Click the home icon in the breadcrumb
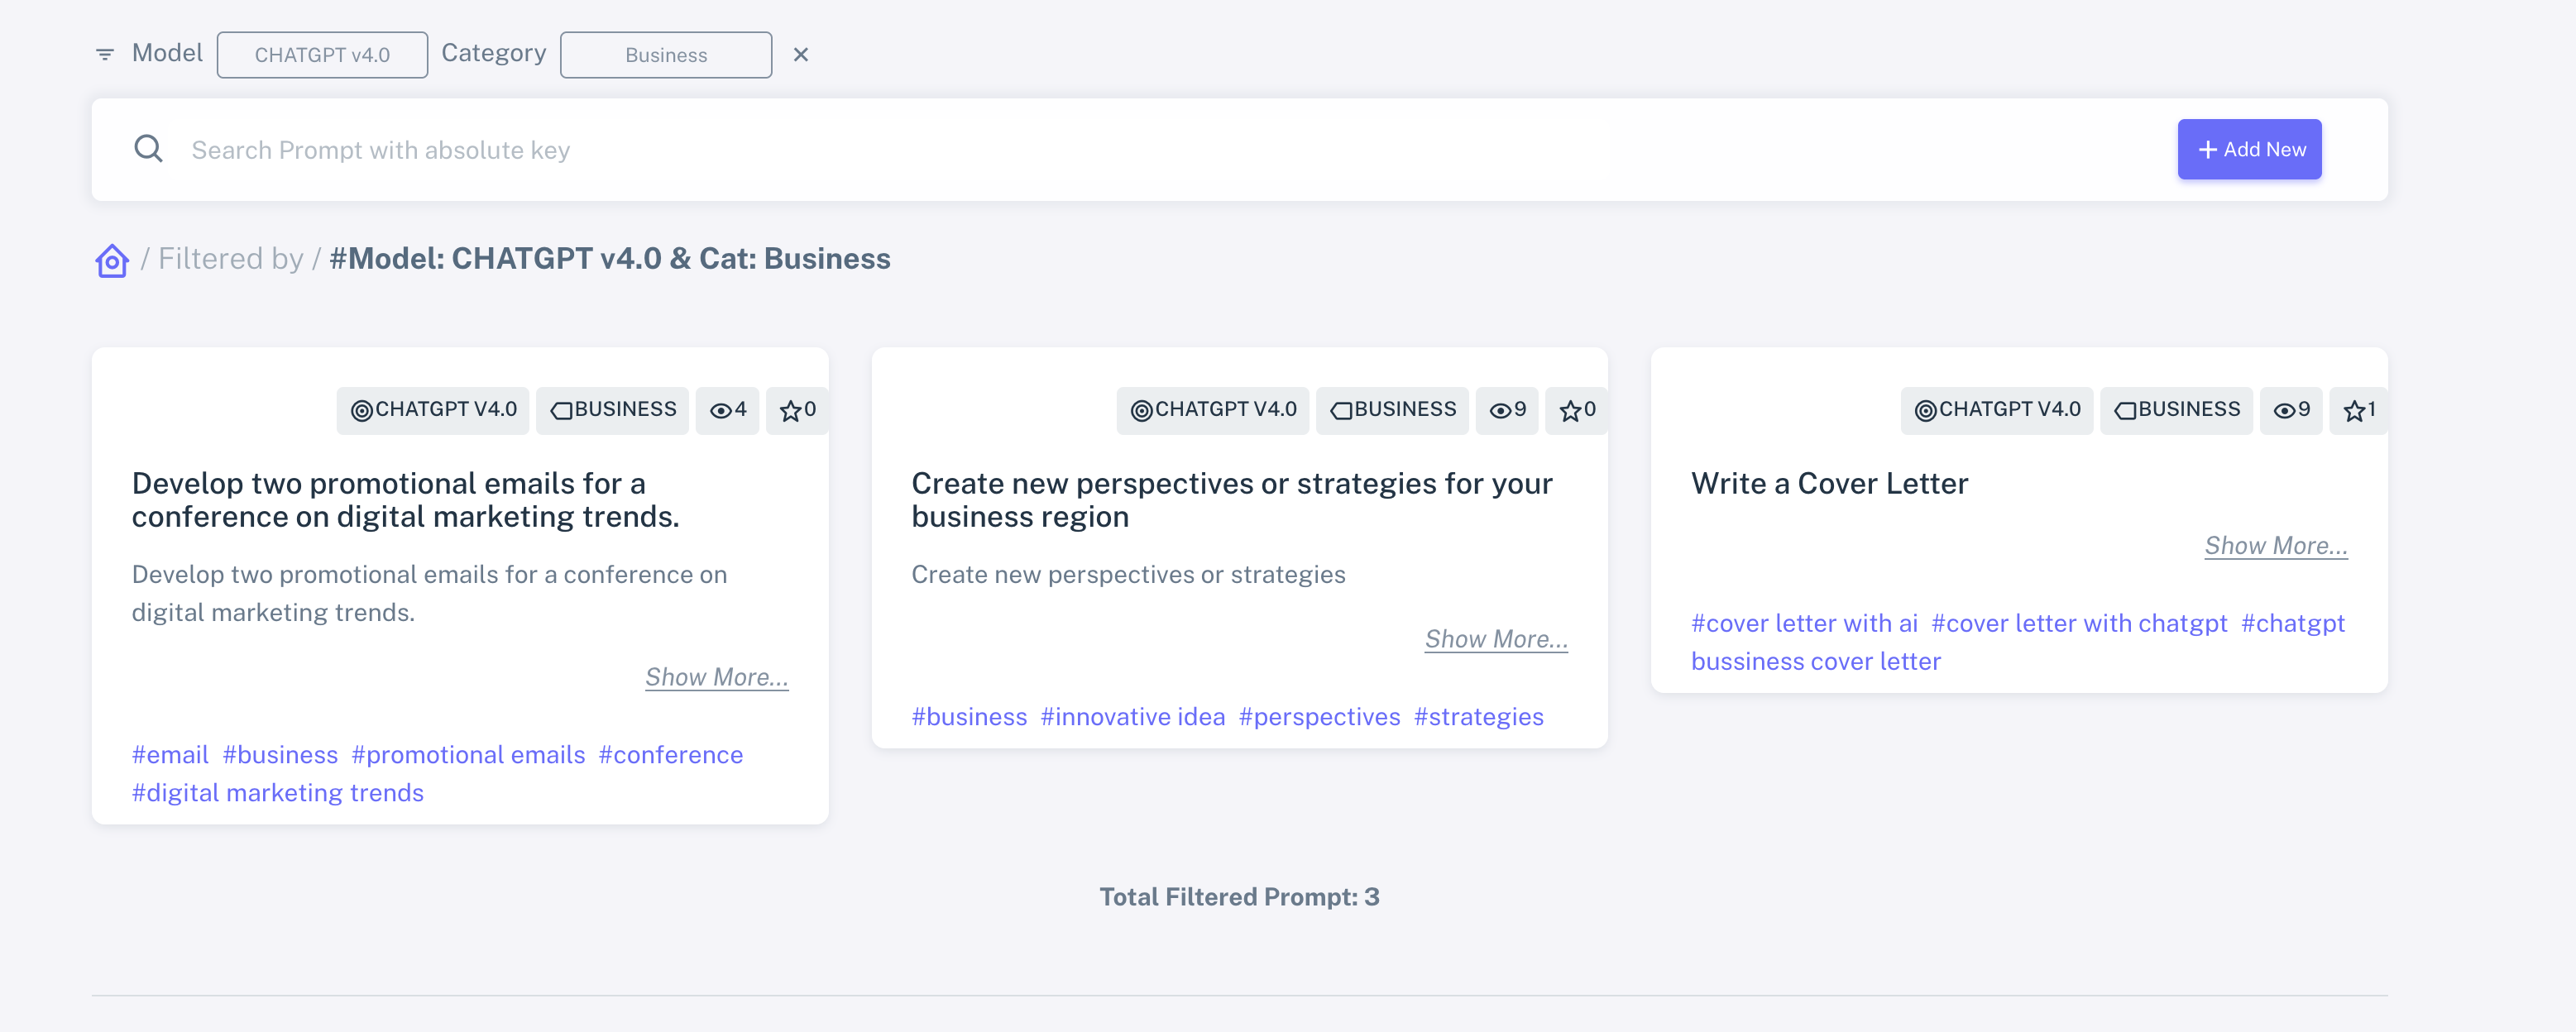 coord(111,260)
